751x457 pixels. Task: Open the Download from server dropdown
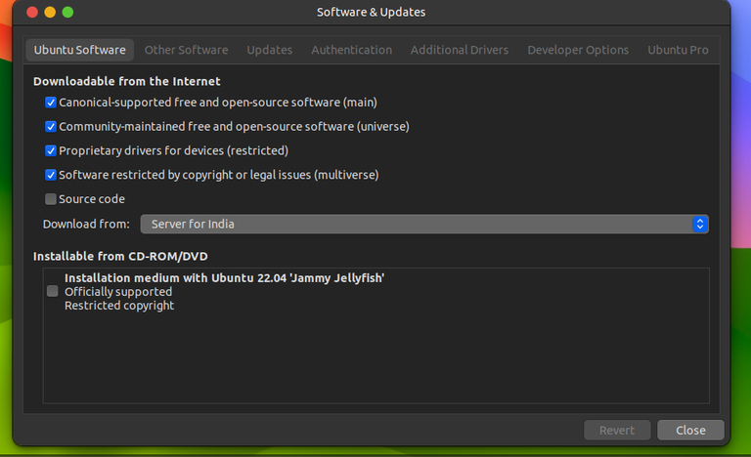pos(423,225)
